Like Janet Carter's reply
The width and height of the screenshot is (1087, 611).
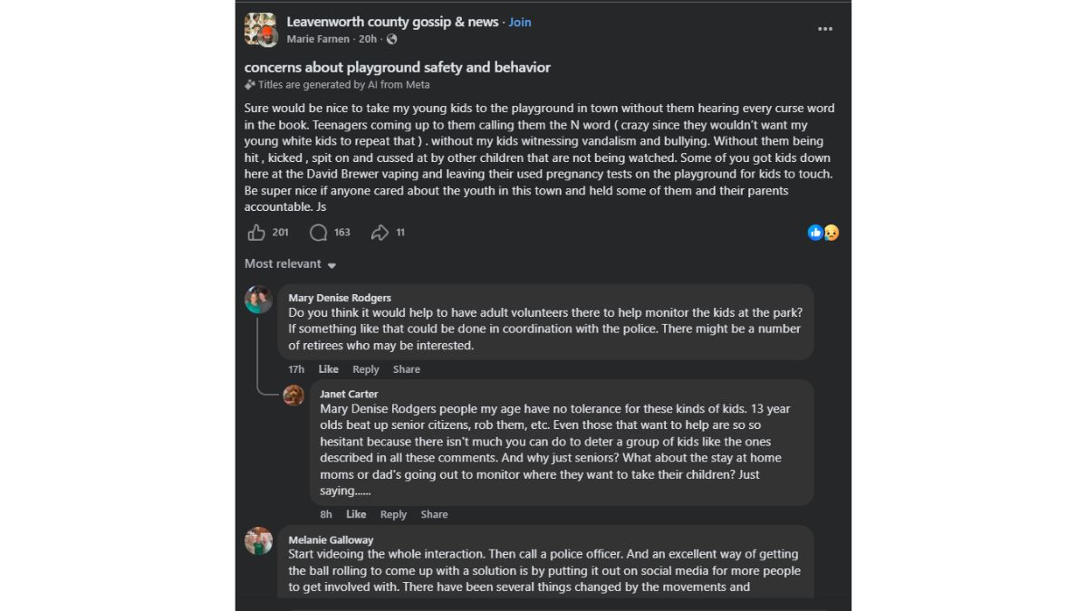(356, 514)
